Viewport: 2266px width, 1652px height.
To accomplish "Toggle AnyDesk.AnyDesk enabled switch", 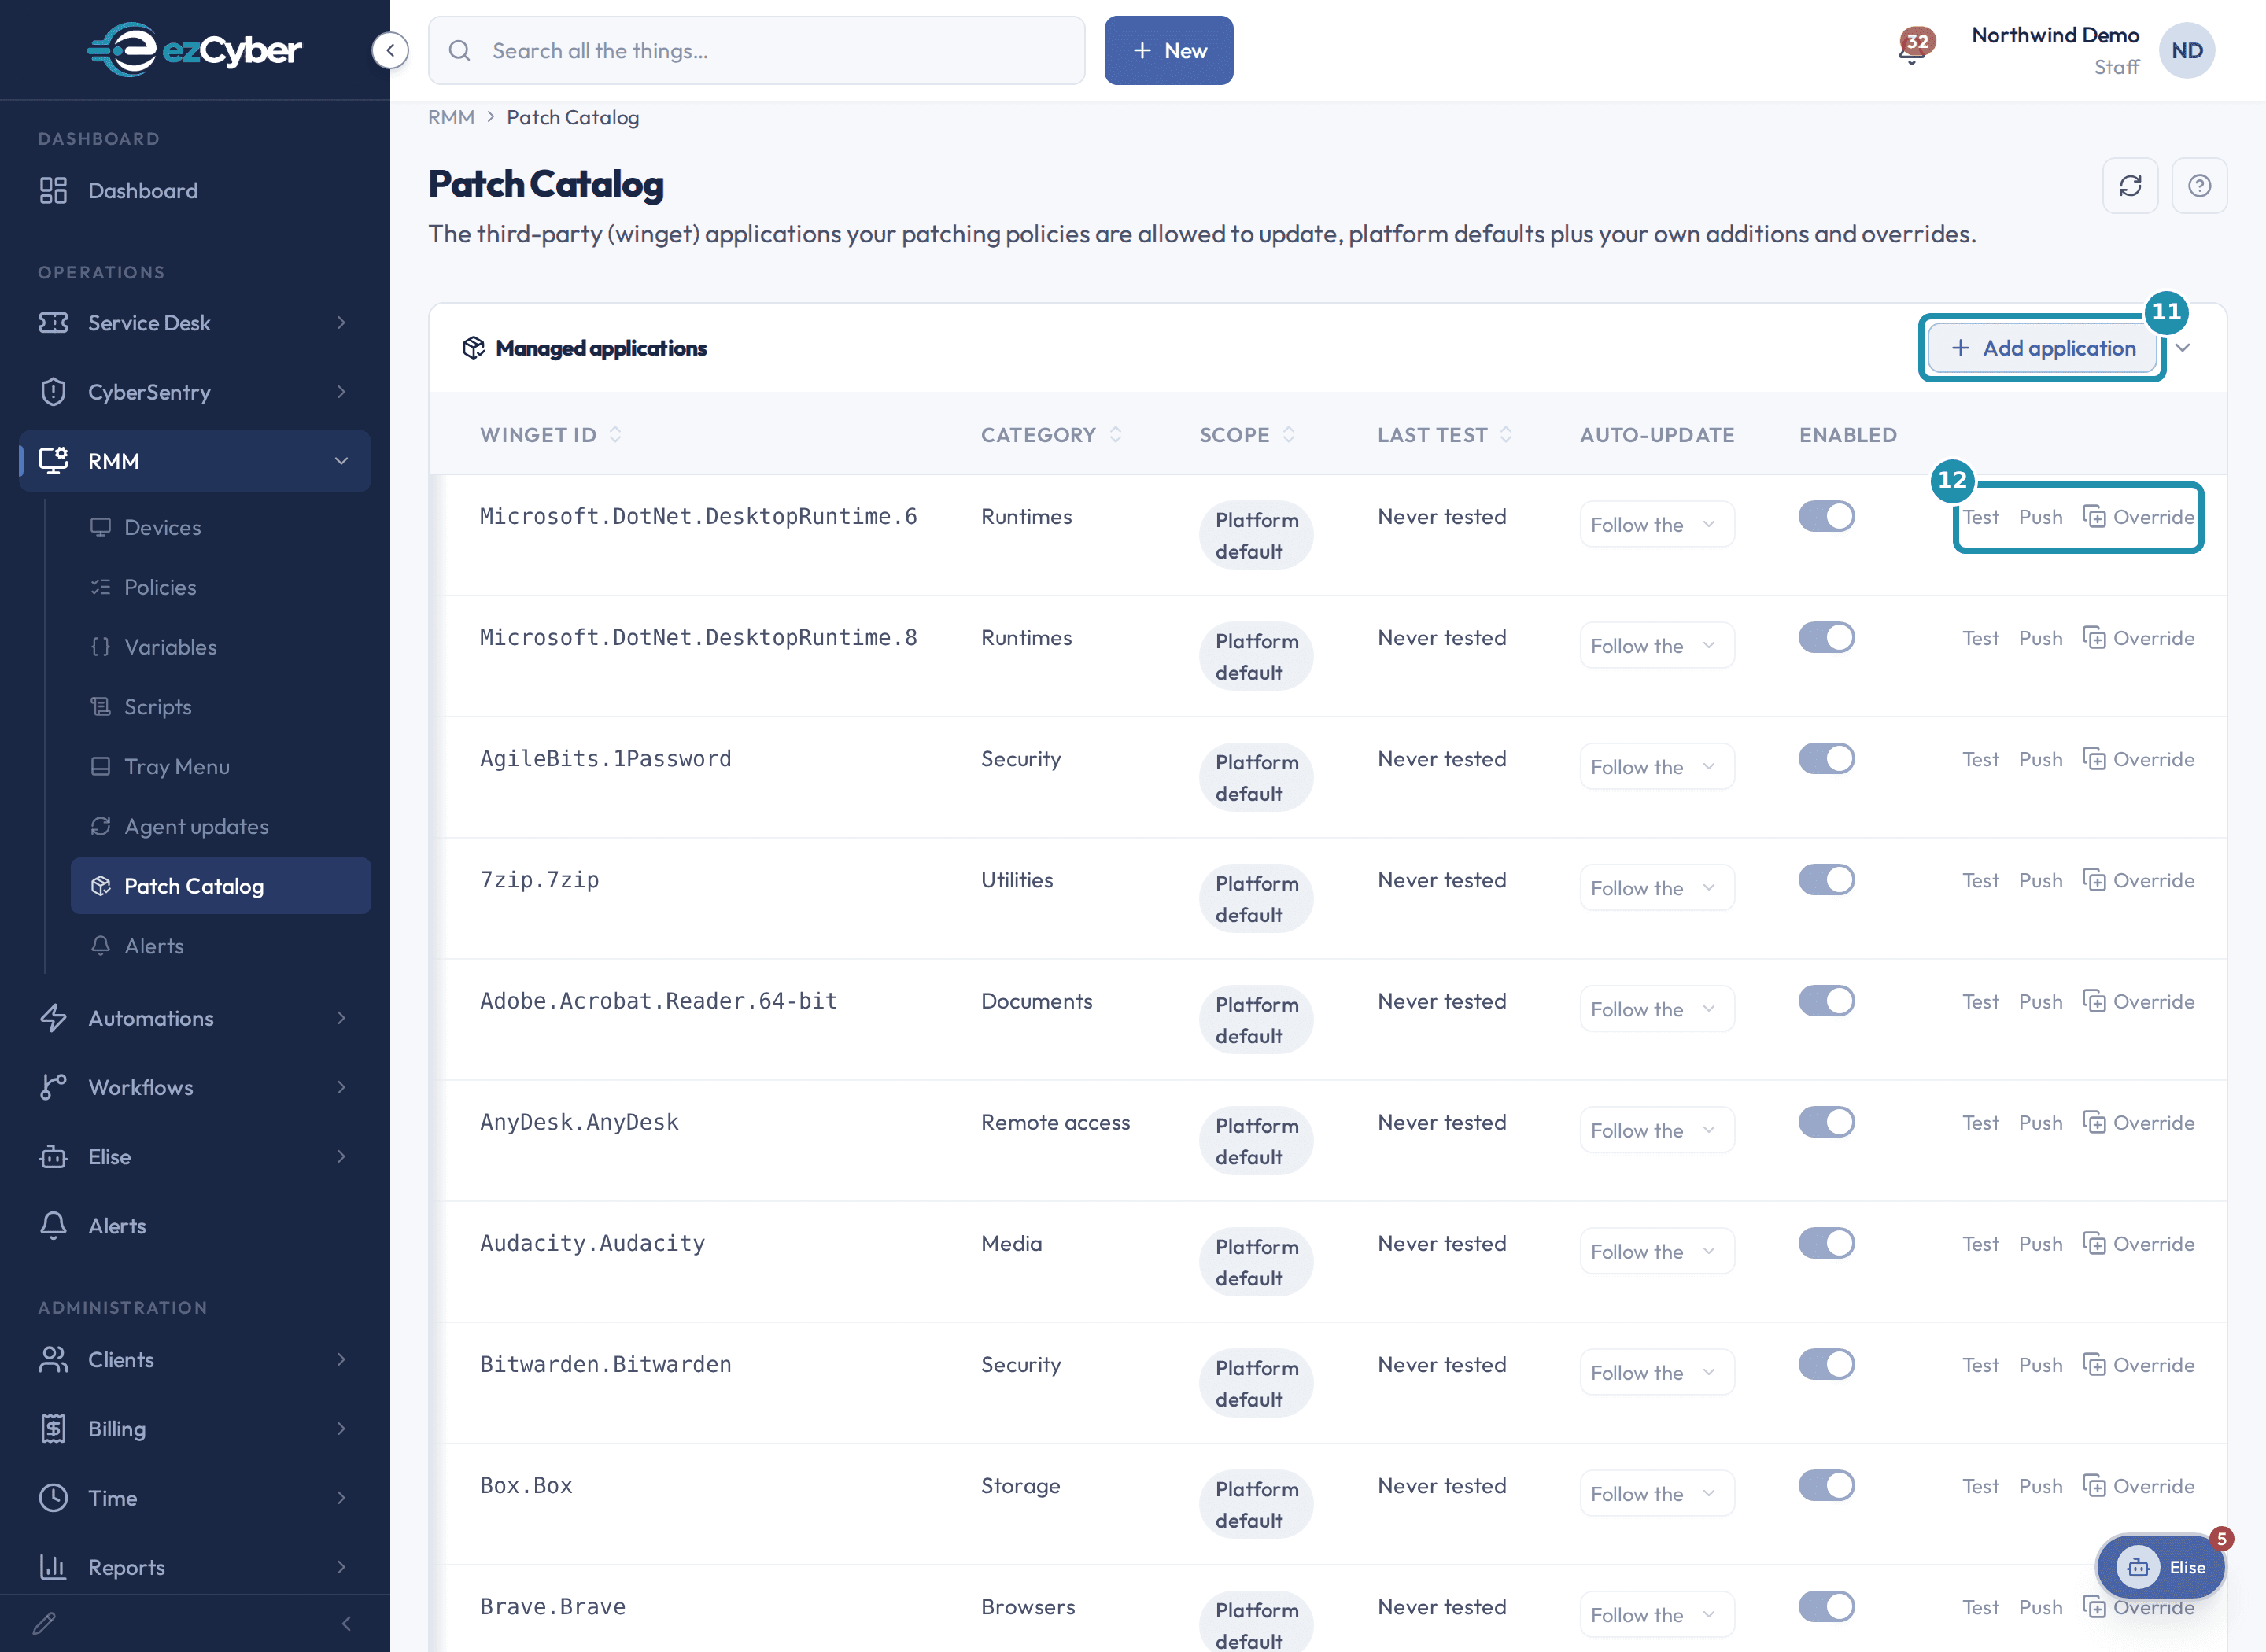I will [x=1826, y=1121].
